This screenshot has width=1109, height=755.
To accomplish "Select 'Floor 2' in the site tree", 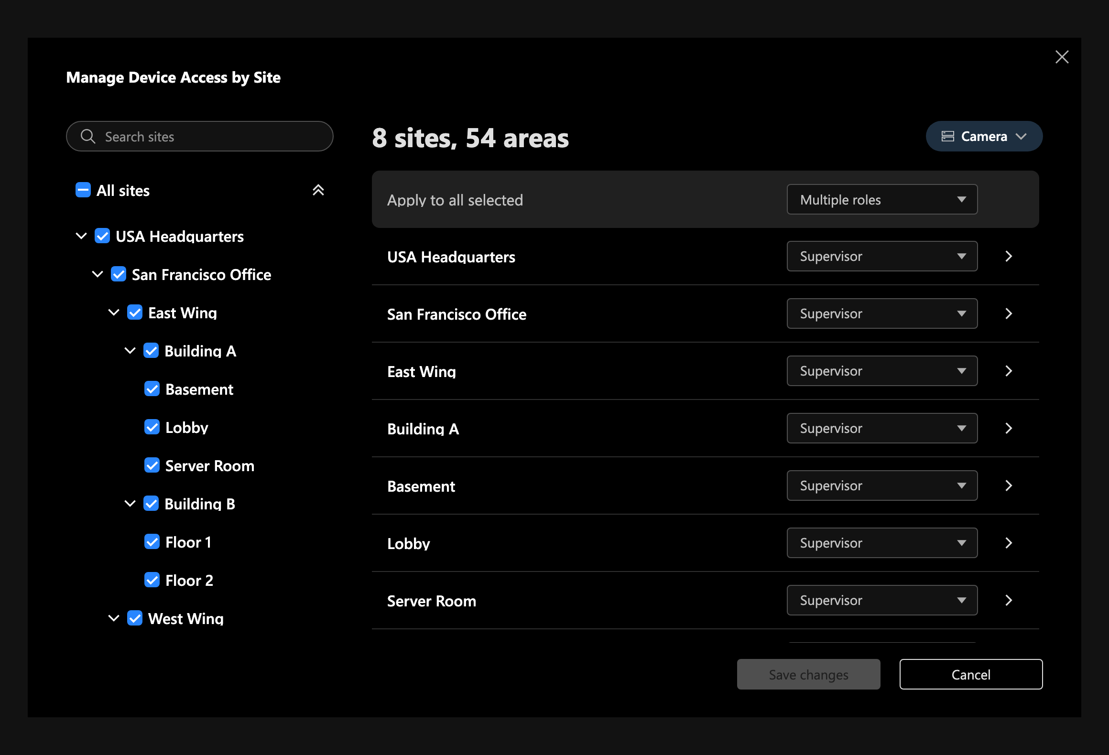I will coord(189,581).
